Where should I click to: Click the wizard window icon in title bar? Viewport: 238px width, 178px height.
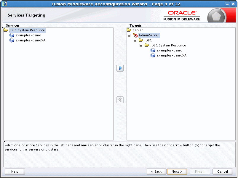point(4,4)
